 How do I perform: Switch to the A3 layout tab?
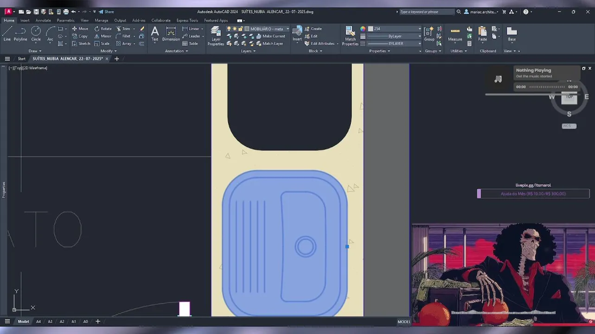50,321
